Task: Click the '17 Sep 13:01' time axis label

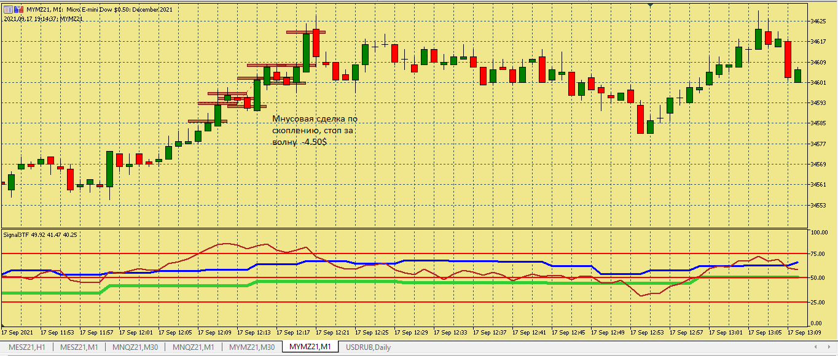Action: [726, 333]
